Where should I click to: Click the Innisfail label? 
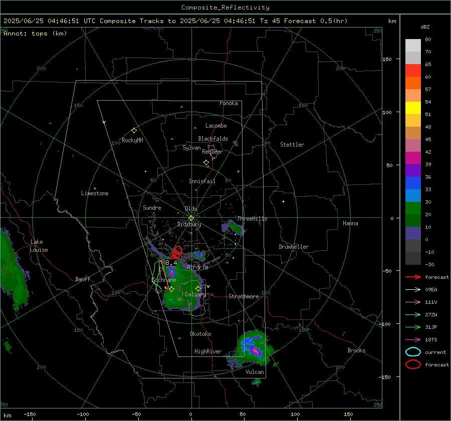(202, 181)
